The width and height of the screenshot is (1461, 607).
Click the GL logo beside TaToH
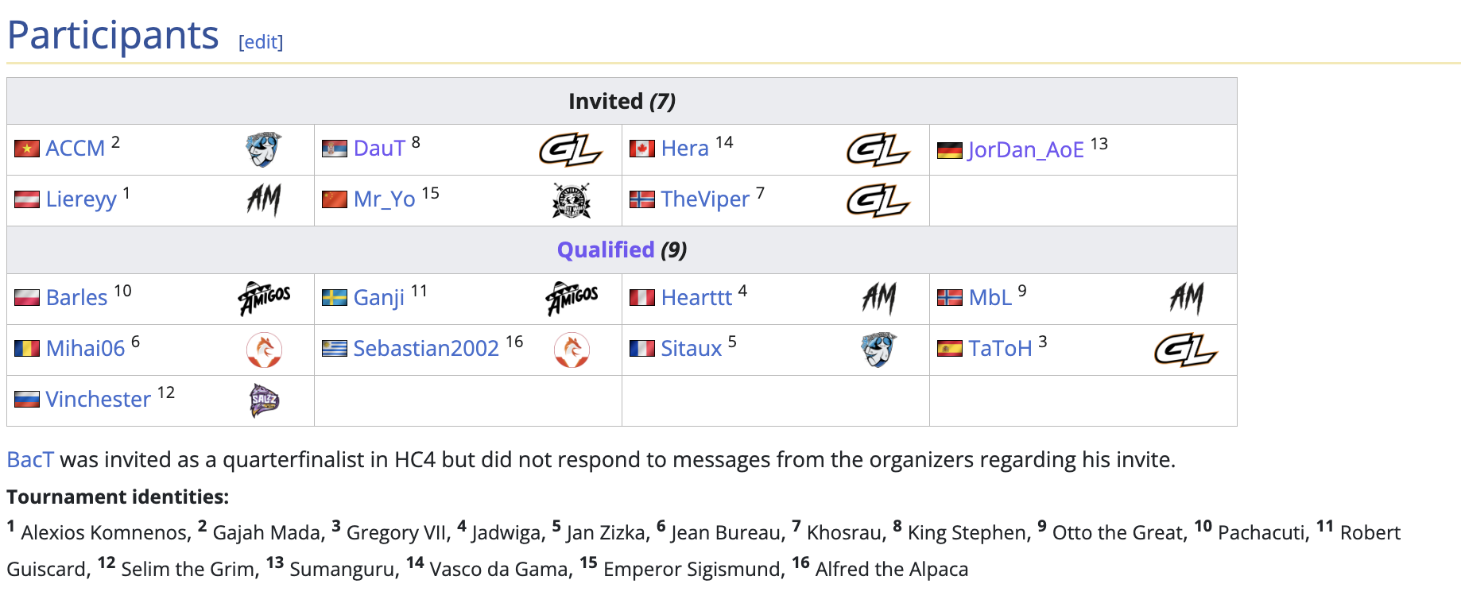point(1186,350)
